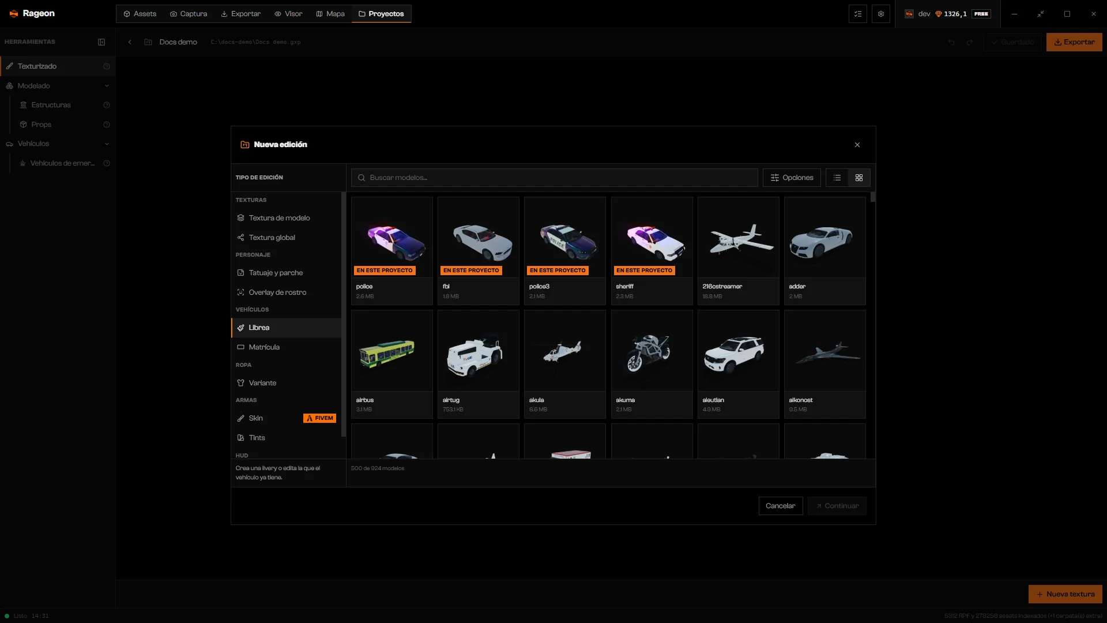
Task: Open the Captura tab
Action: [x=189, y=14]
